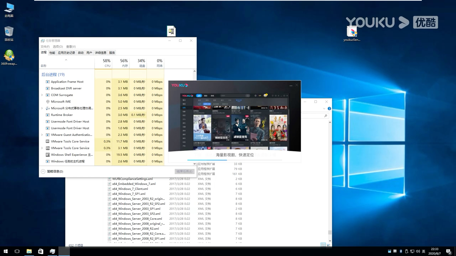
Task: Switch Explorer to large icons view
Action: click(328, 245)
